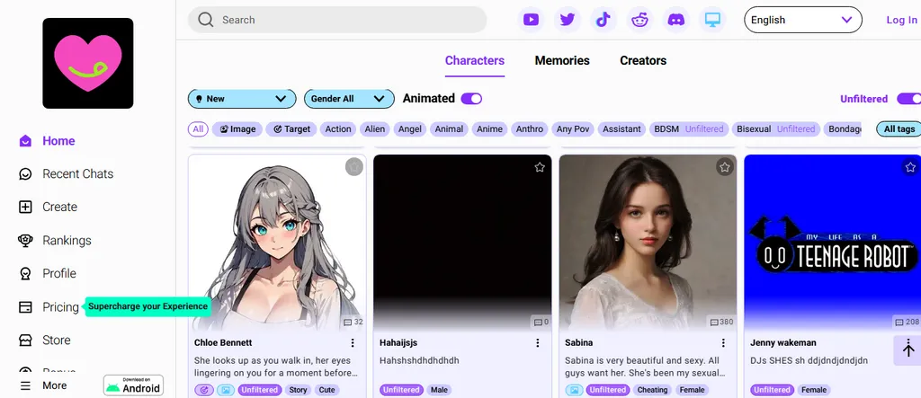This screenshot has width=921, height=398.
Task: Open the TikTok link icon
Action: [604, 20]
